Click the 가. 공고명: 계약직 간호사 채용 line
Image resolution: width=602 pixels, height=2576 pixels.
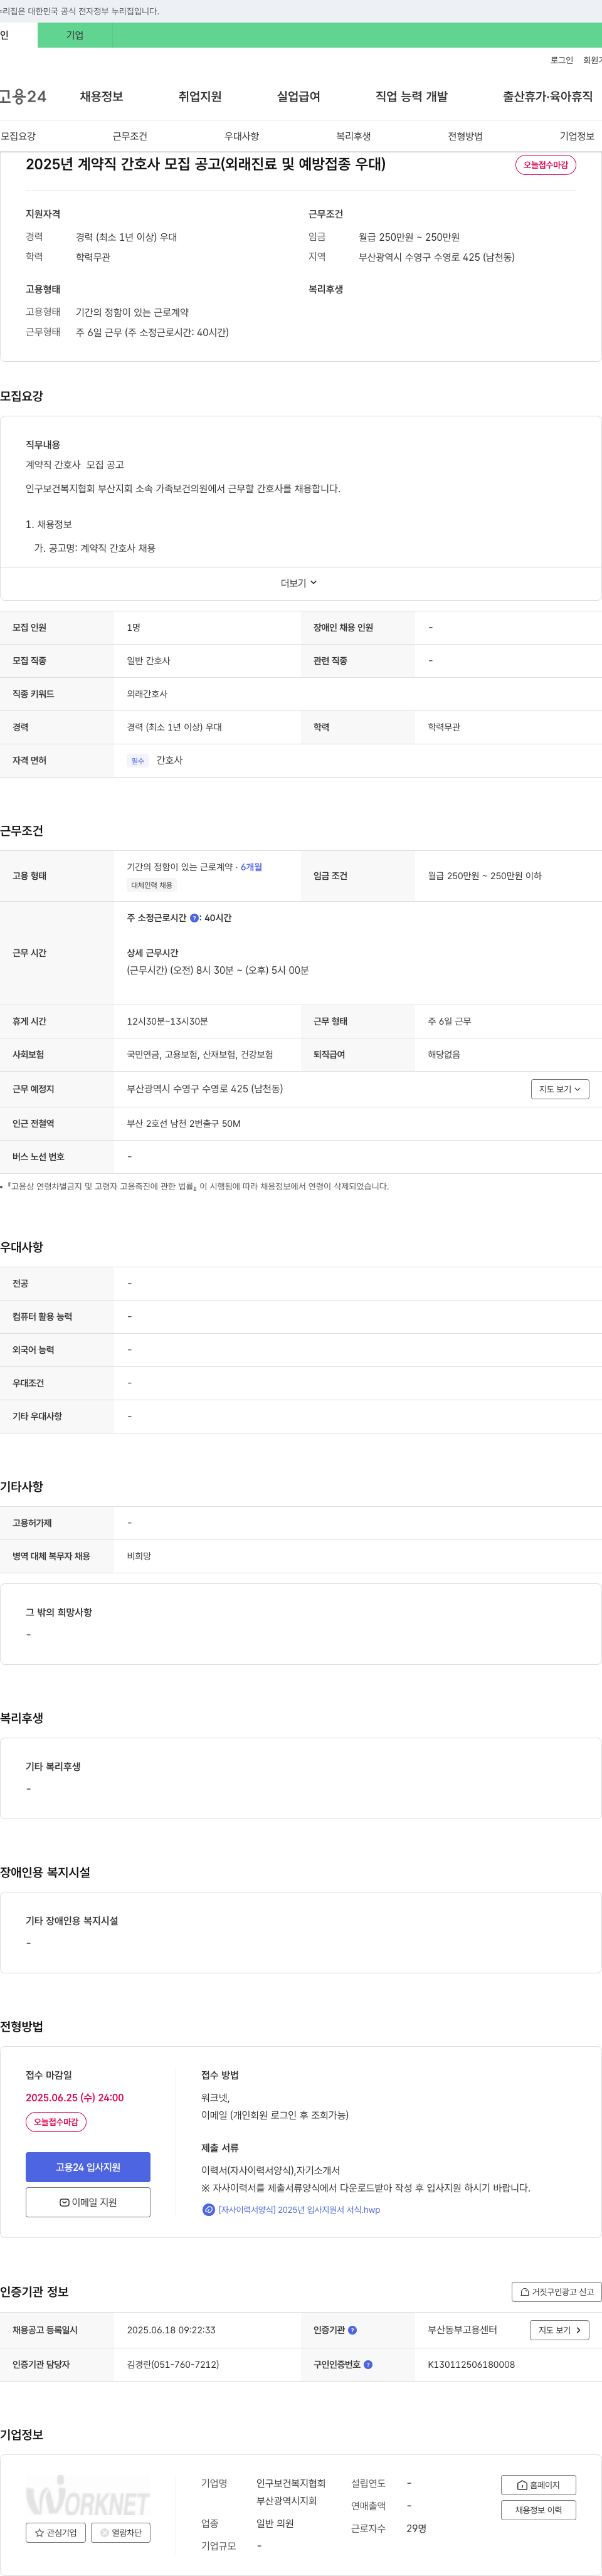coord(95,549)
